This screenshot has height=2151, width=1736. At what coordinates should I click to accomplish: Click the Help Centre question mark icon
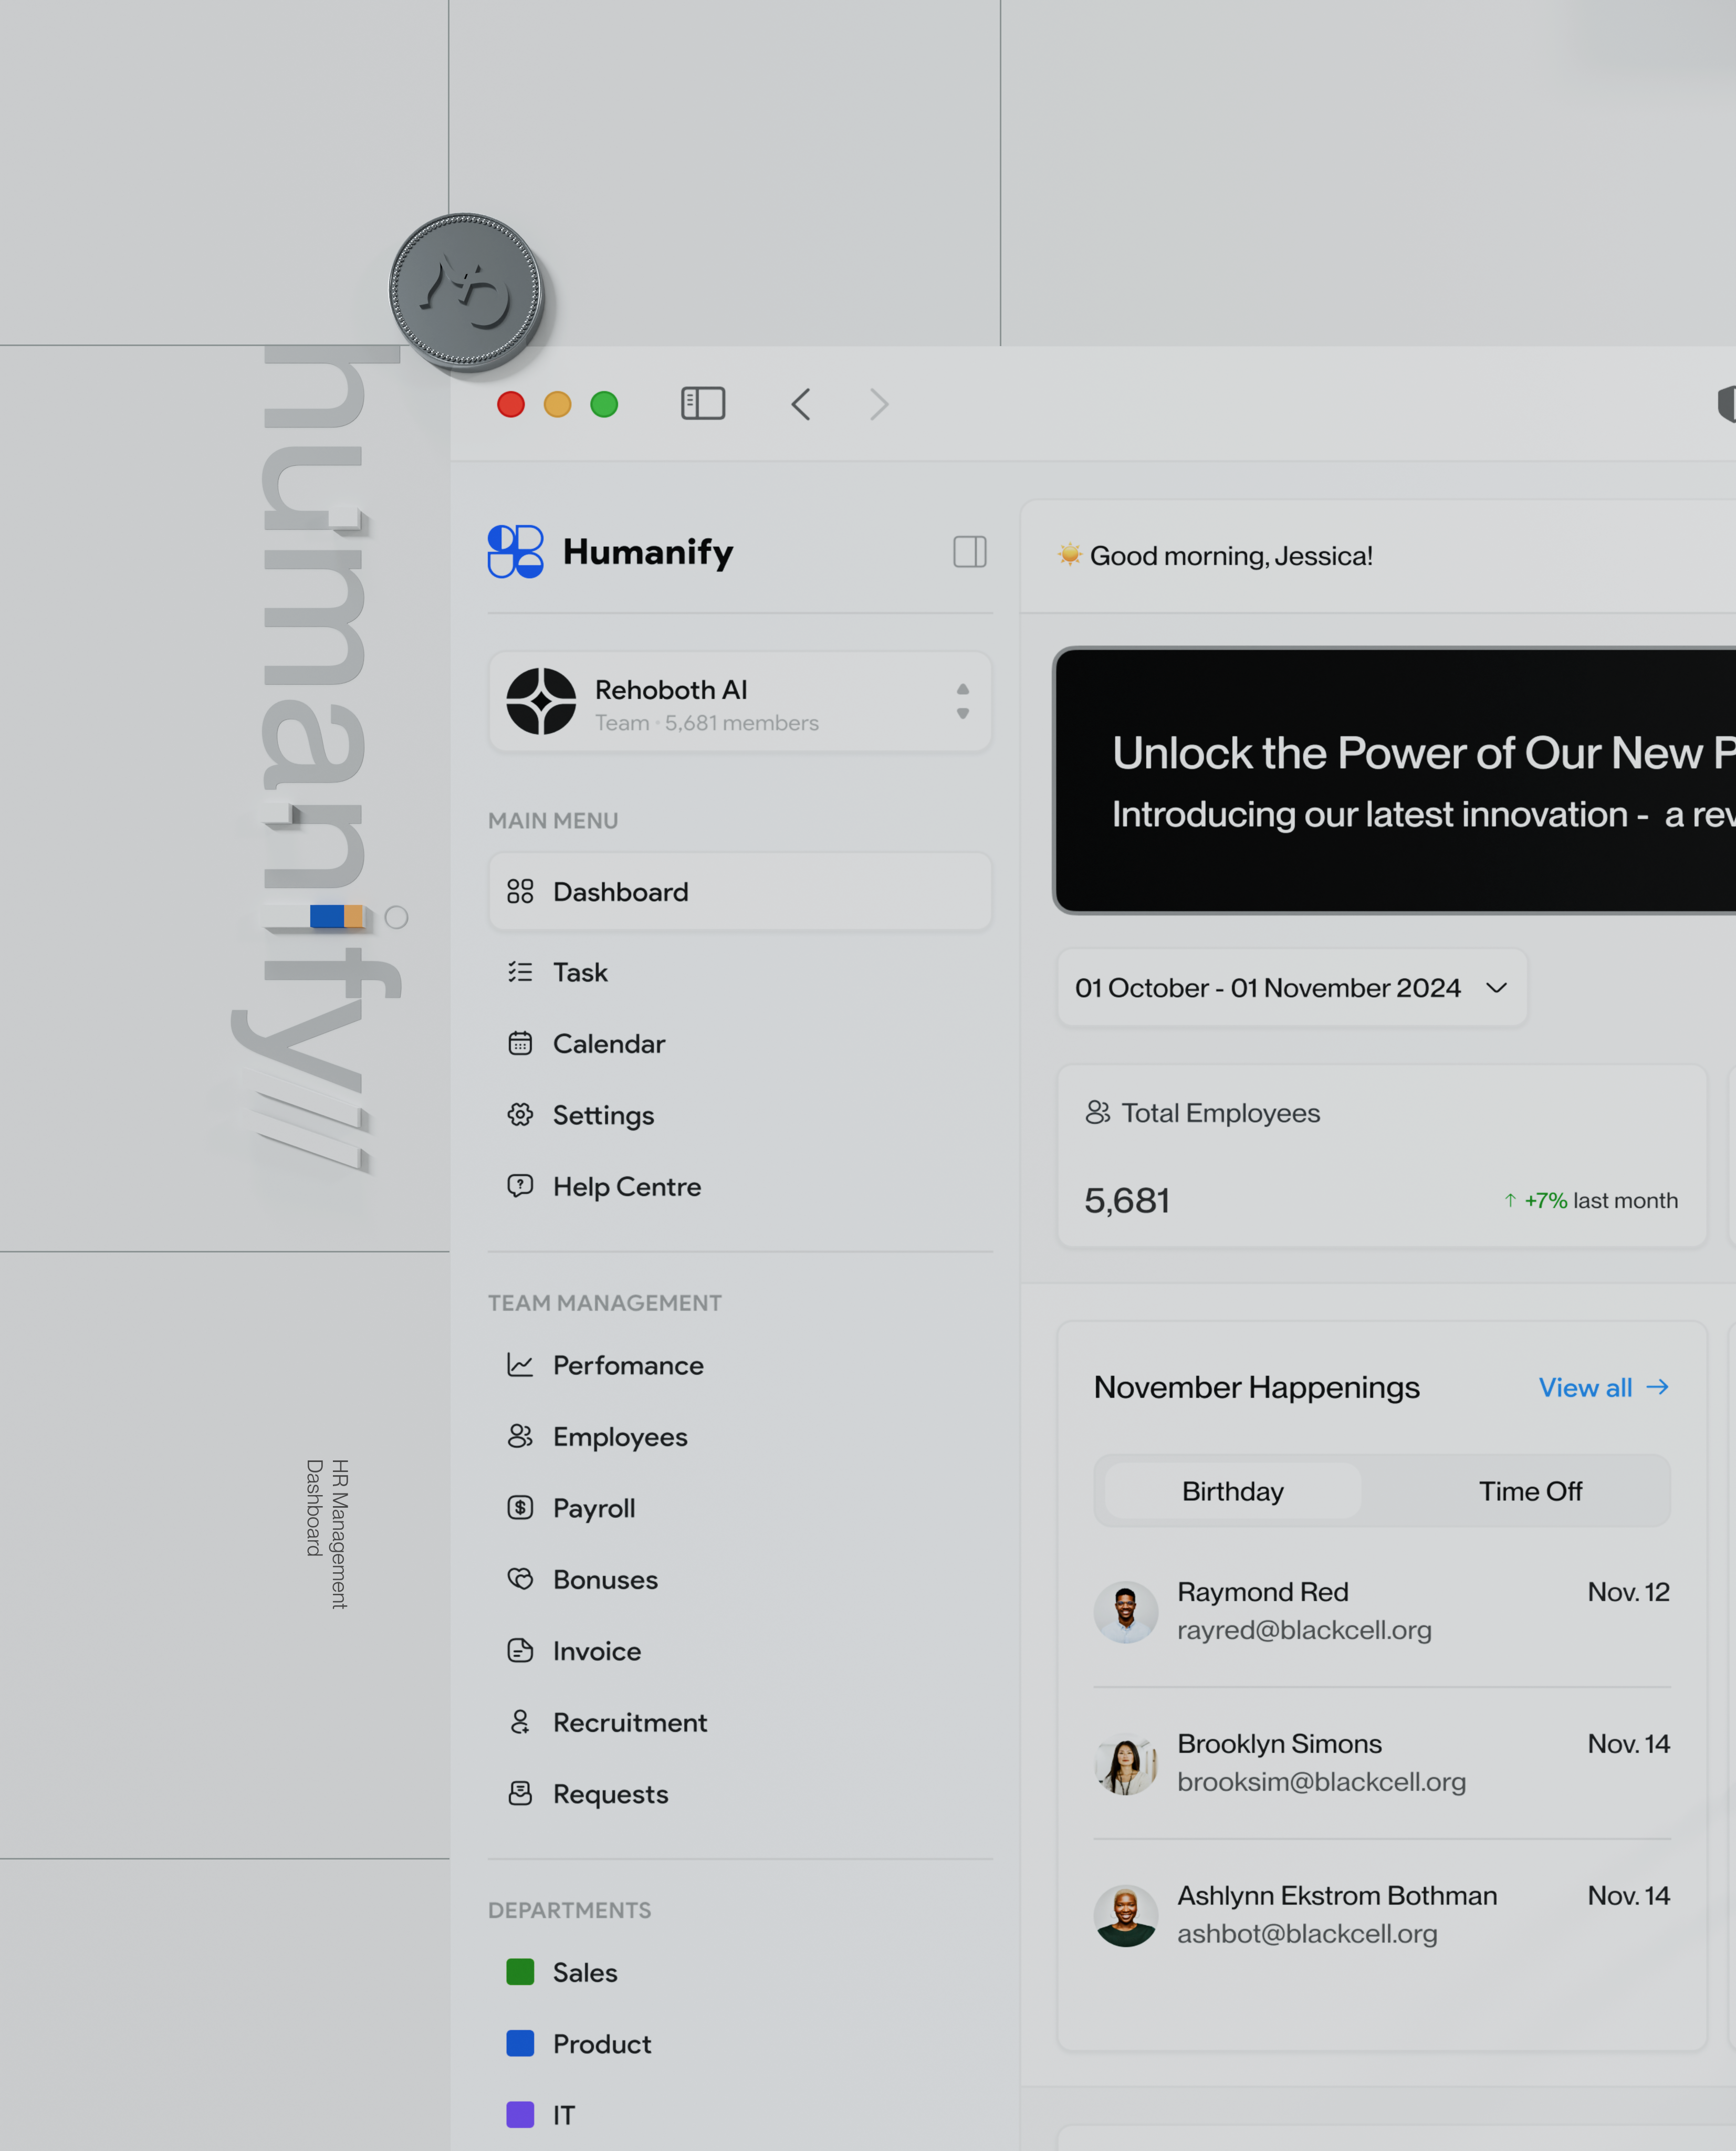[x=520, y=1186]
